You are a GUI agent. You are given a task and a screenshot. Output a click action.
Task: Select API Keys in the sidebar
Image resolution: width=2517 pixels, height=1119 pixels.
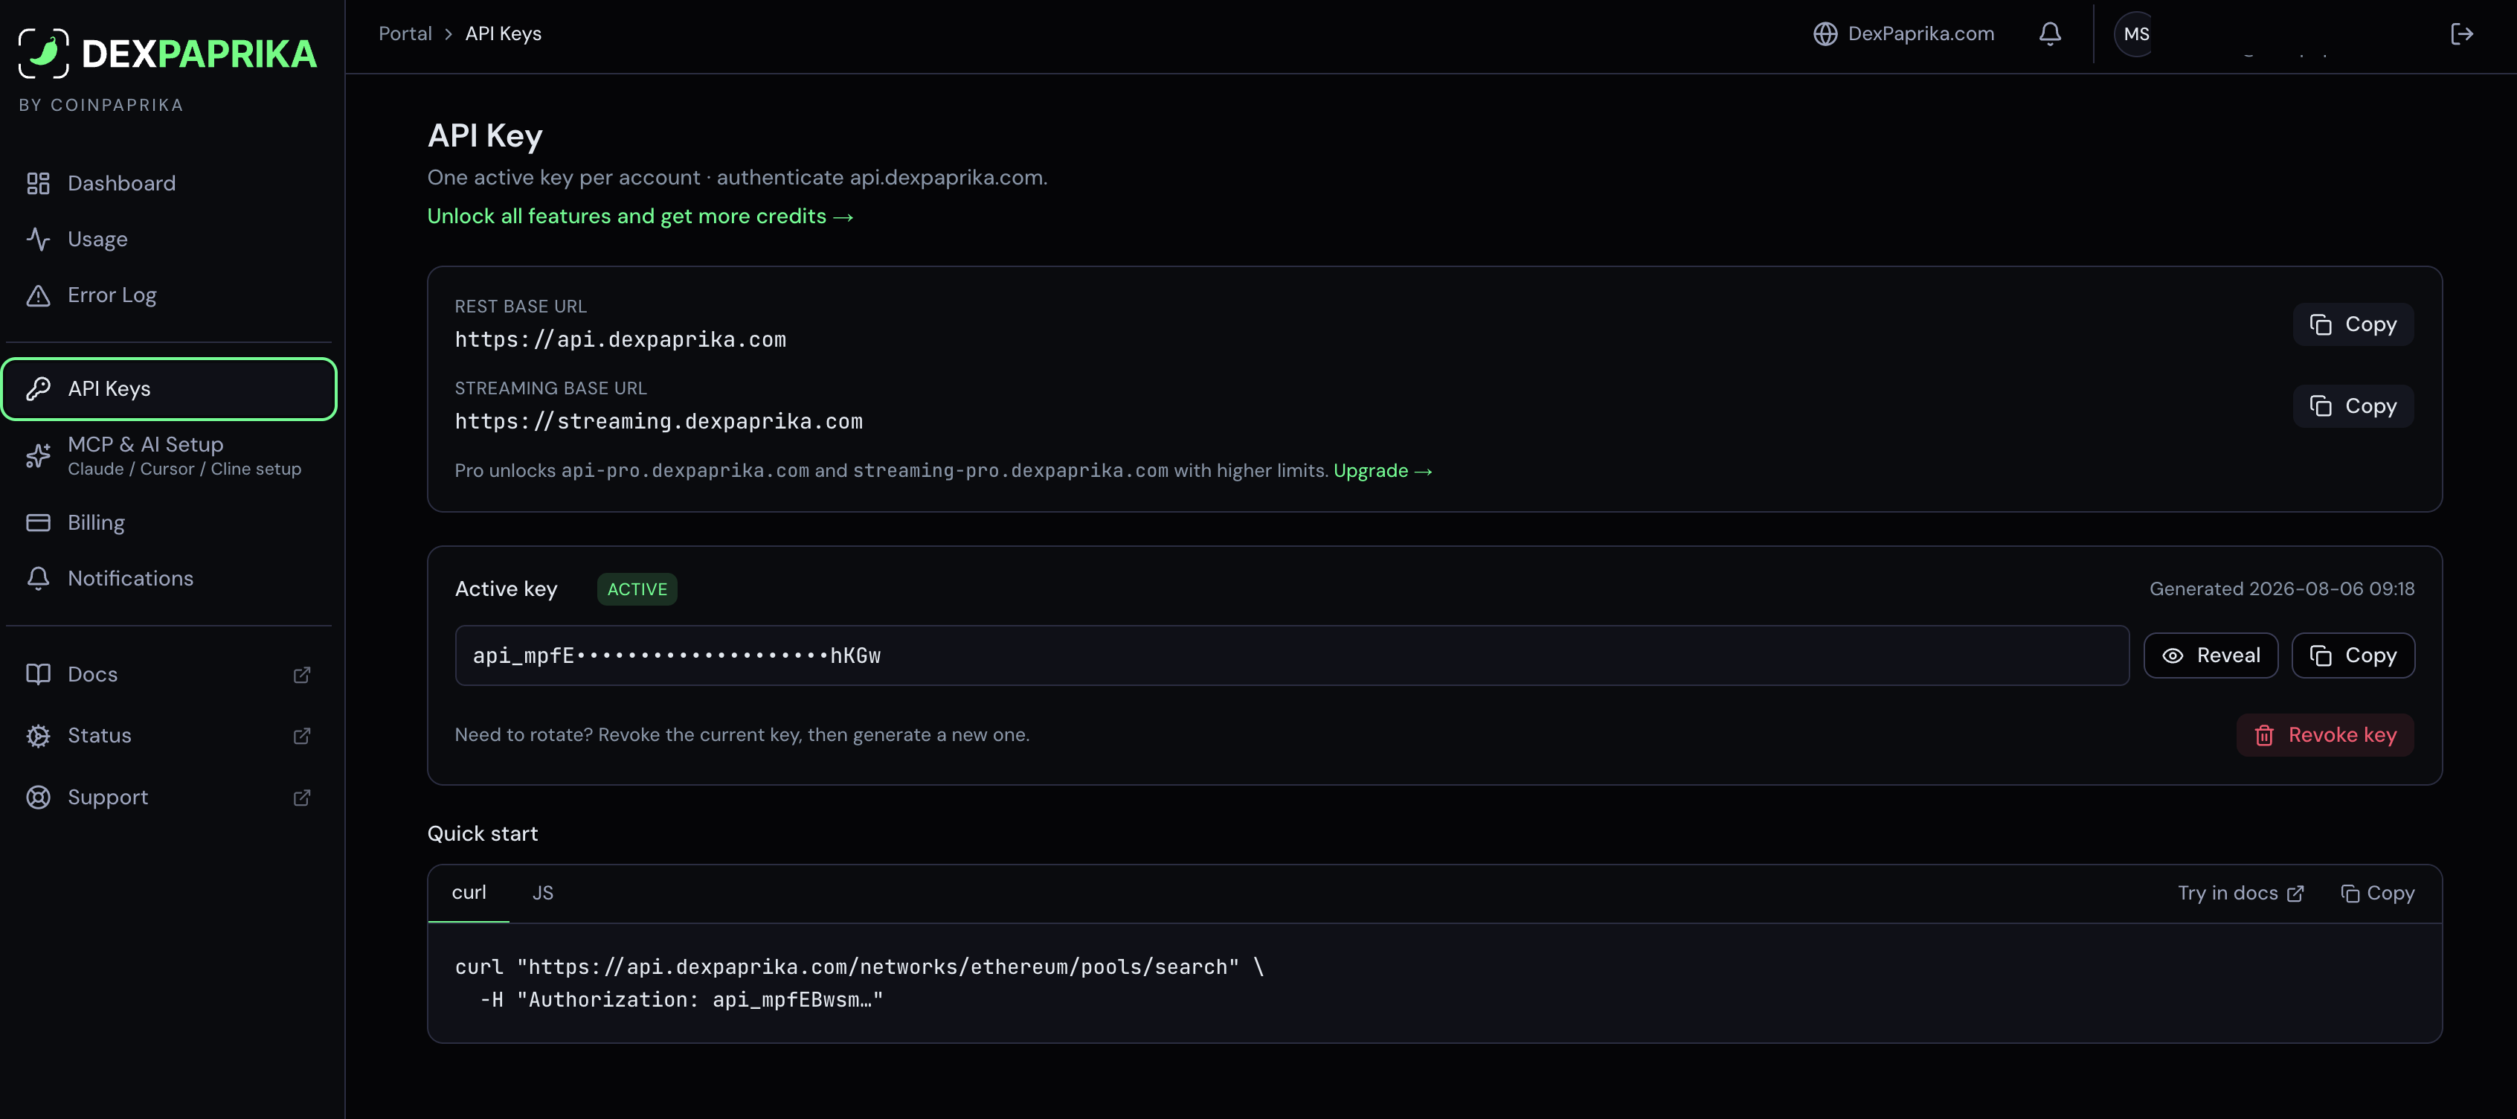pyautogui.click(x=169, y=389)
